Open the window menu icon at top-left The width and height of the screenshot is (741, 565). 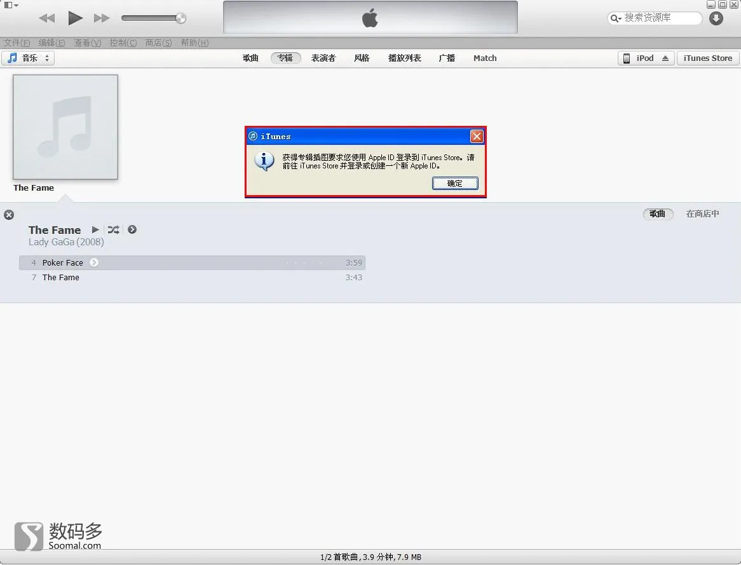[x=11, y=5]
